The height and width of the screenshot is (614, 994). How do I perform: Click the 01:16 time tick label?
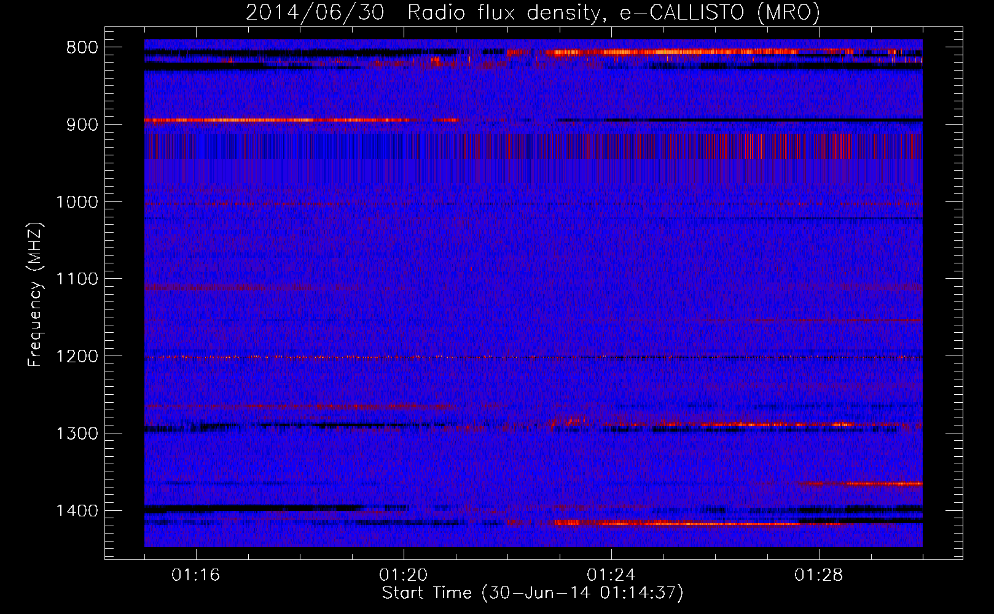click(x=196, y=575)
